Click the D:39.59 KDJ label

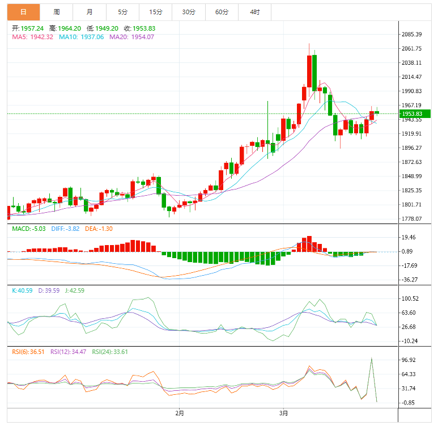click(49, 290)
